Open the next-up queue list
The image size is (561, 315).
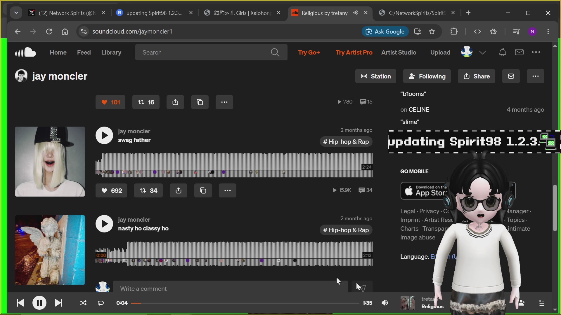[542, 303]
